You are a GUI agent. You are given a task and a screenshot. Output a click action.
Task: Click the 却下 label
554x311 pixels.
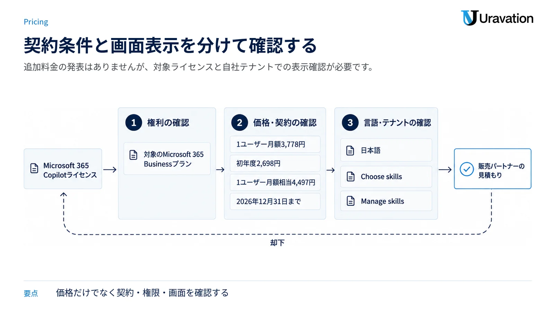[x=277, y=243]
